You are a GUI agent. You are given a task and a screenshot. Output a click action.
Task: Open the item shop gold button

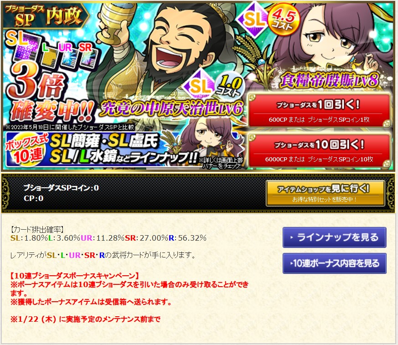click(x=326, y=193)
